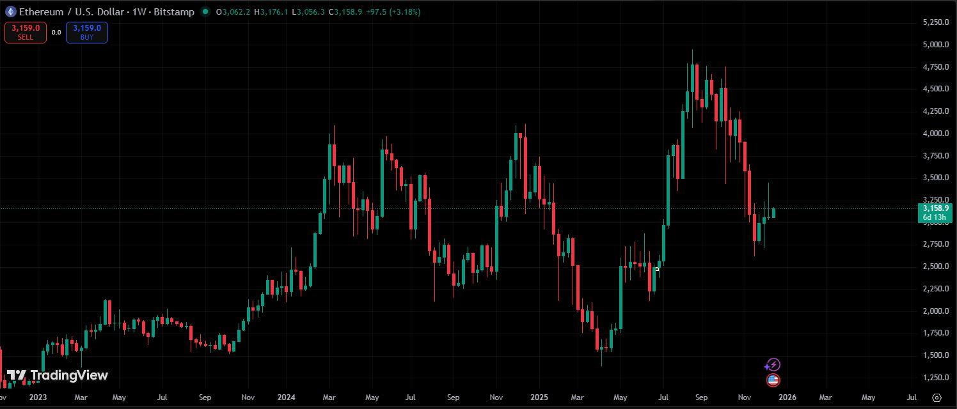This screenshot has height=409, width=957.
Task: Click the green 3,158.9 current price label
Action: click(936, 208)
